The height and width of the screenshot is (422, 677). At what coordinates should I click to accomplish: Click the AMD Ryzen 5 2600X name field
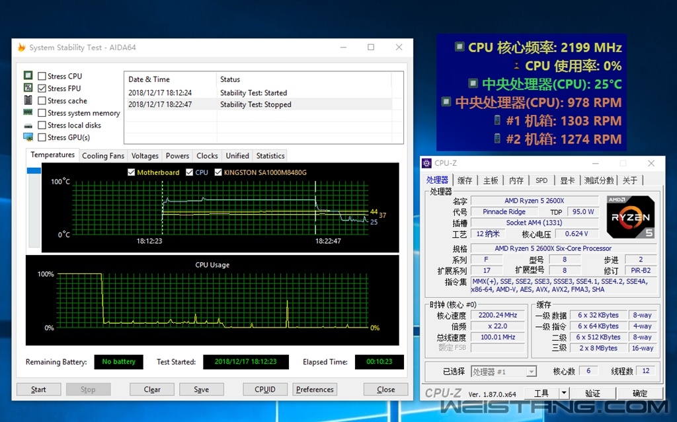click(534, 201)
